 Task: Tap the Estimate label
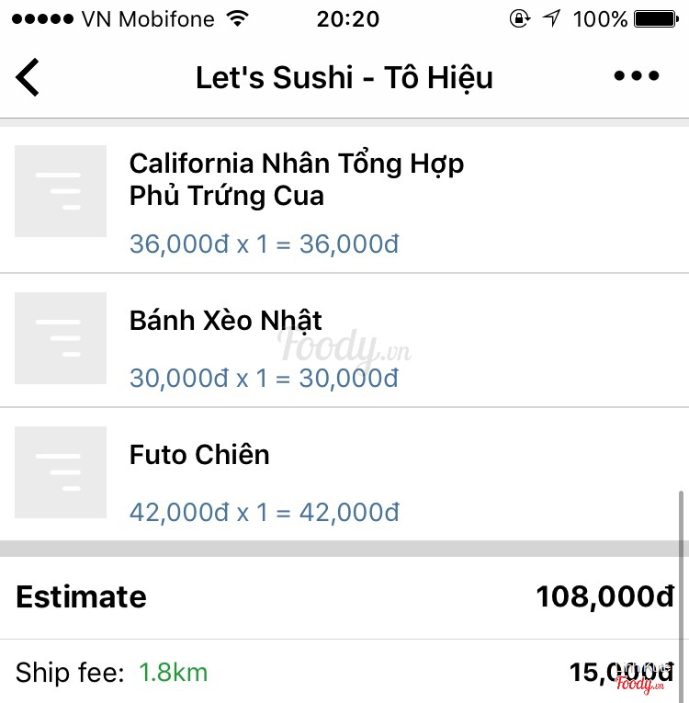[x=81, y=597]
